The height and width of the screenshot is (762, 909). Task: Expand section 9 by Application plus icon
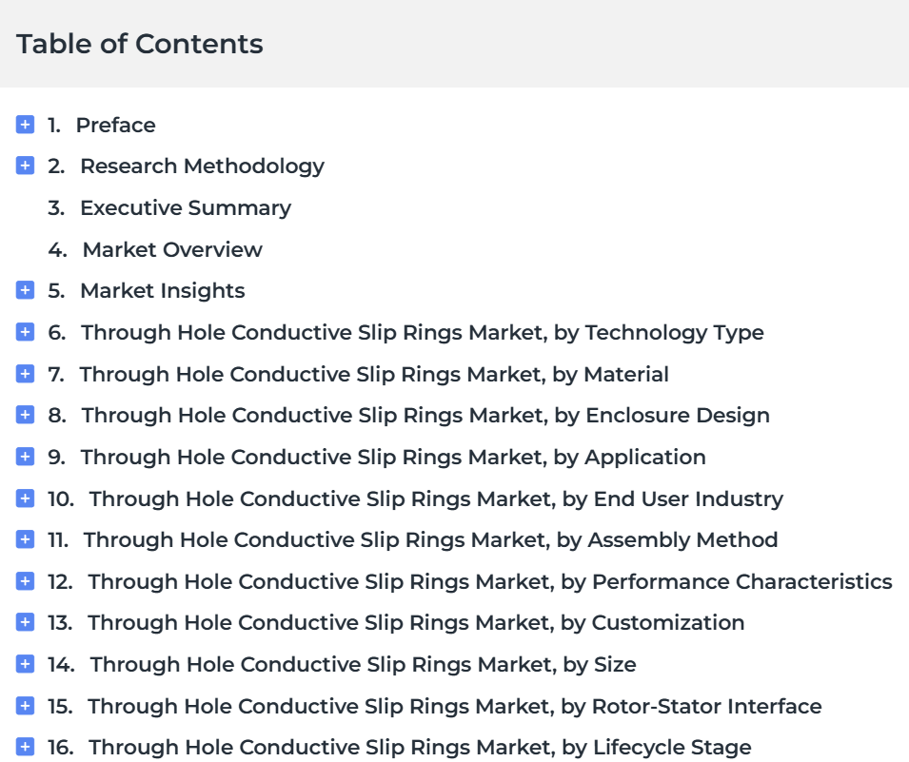pyautogui.click(x=25, y=456)
